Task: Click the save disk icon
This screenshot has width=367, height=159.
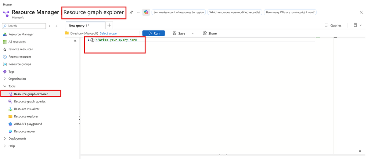Action: coord(174,33)
